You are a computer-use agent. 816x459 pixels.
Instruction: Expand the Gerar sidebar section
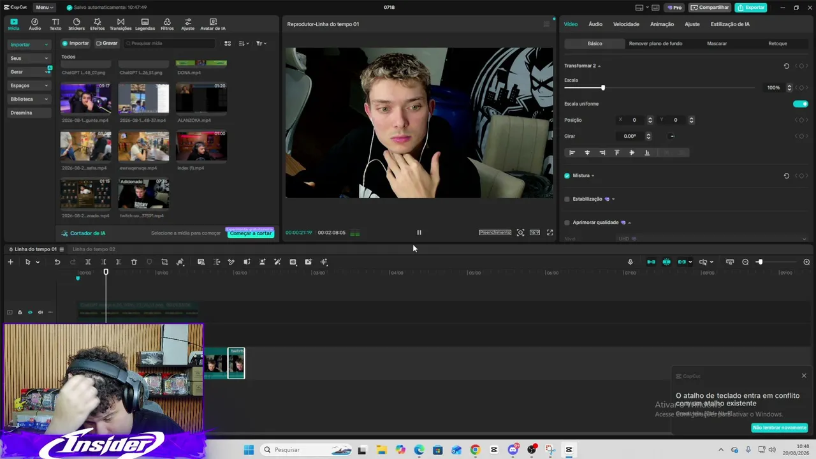tap(29, 72)
